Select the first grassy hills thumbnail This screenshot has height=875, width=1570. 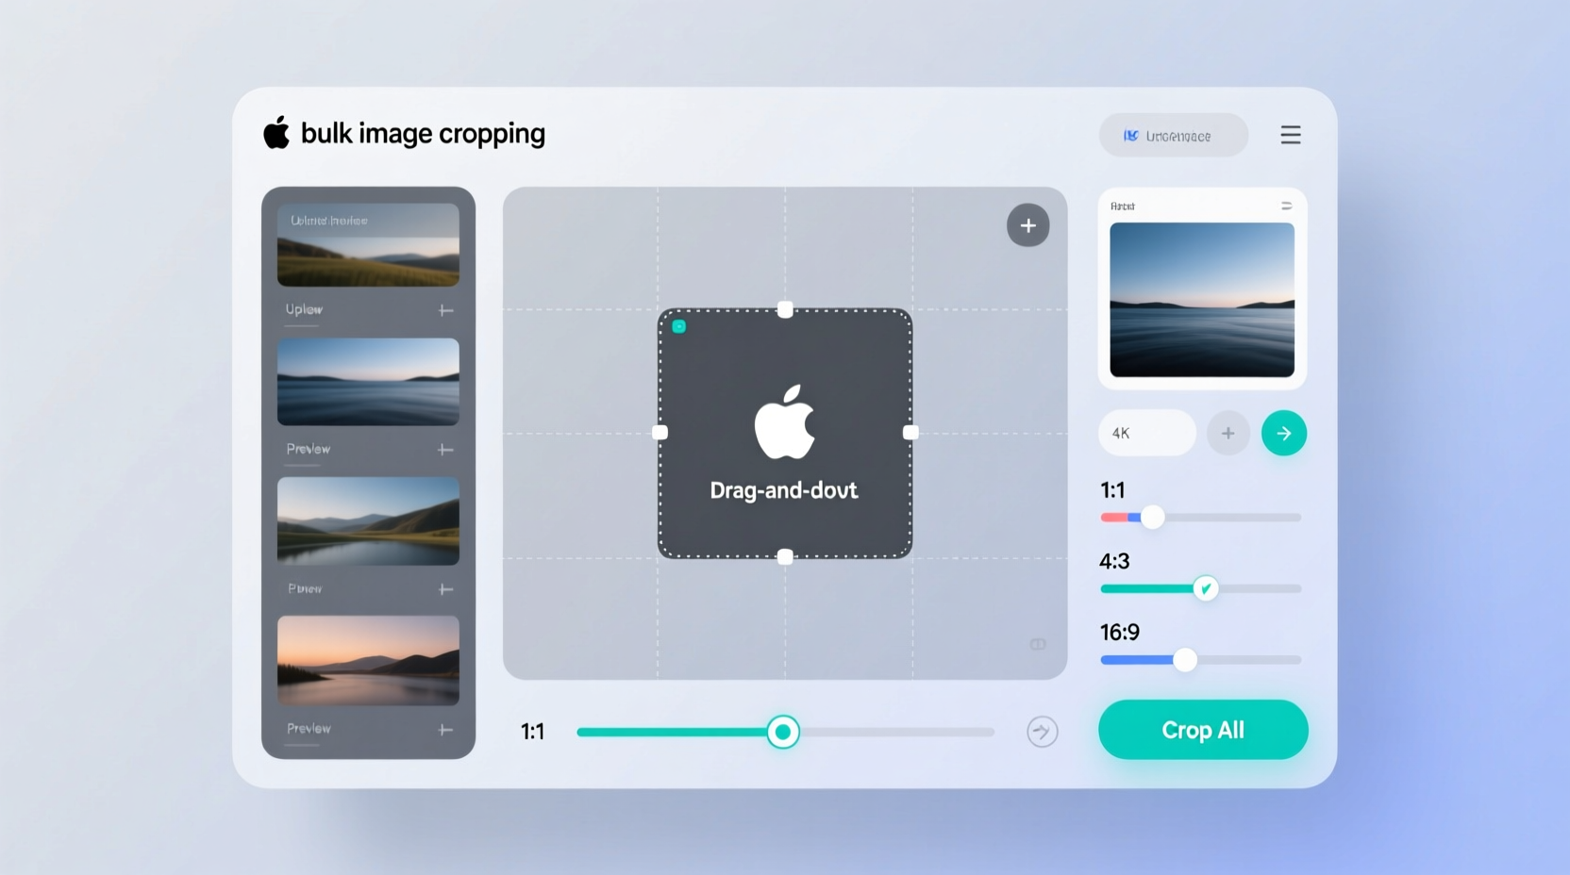click(368, 245)
